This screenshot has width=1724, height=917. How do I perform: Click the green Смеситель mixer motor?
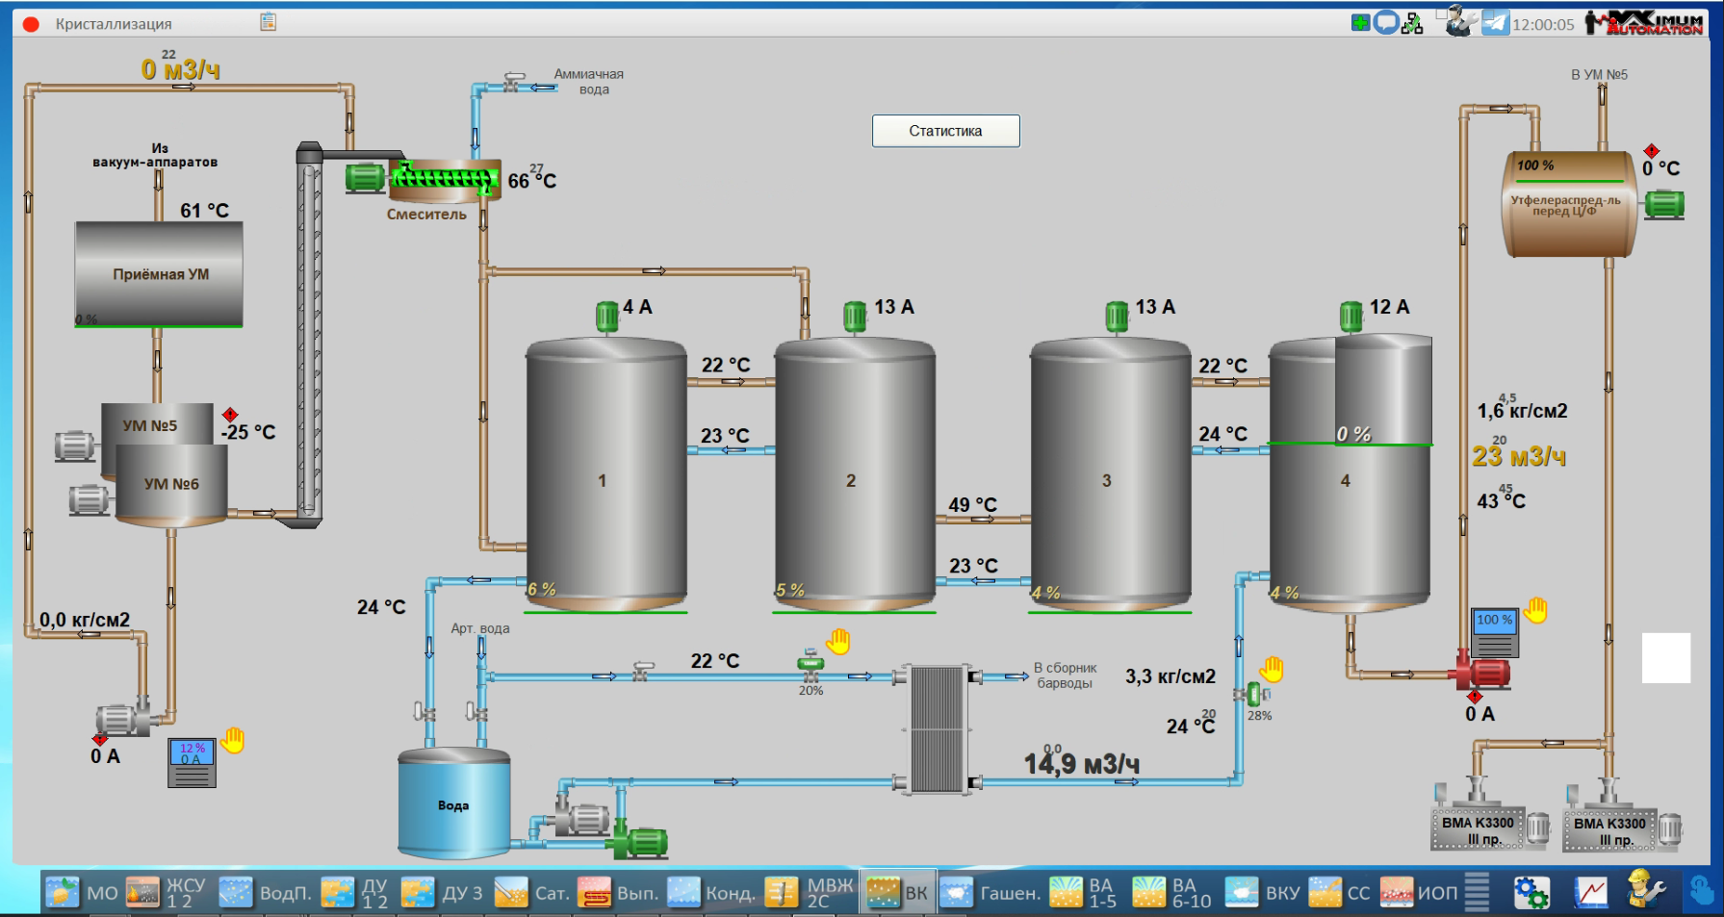(365, 178)
